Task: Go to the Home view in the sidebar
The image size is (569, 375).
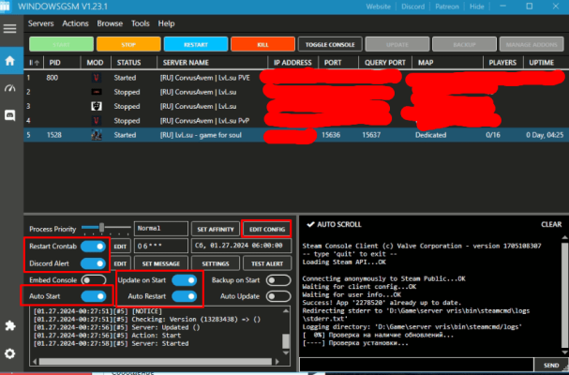Action: point(9,61)
